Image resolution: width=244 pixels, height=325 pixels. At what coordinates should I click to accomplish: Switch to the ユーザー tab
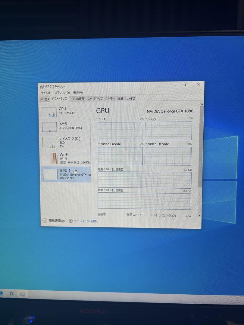[110, 99]
